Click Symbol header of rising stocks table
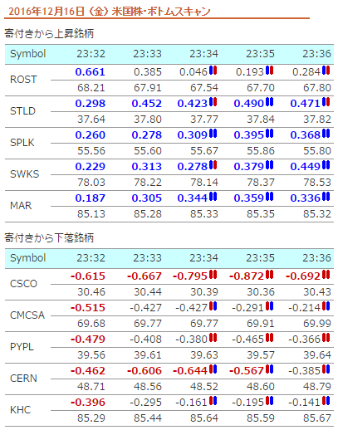 [x=27, y=54]
